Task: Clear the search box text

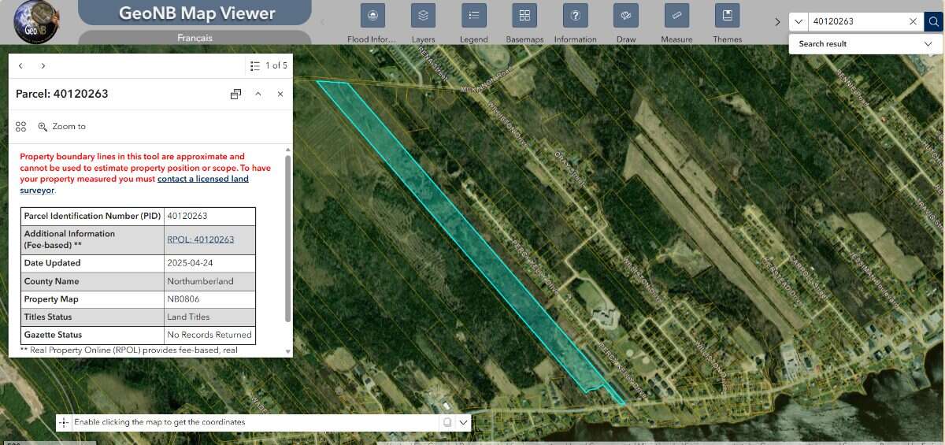Action: pos(913,22)
